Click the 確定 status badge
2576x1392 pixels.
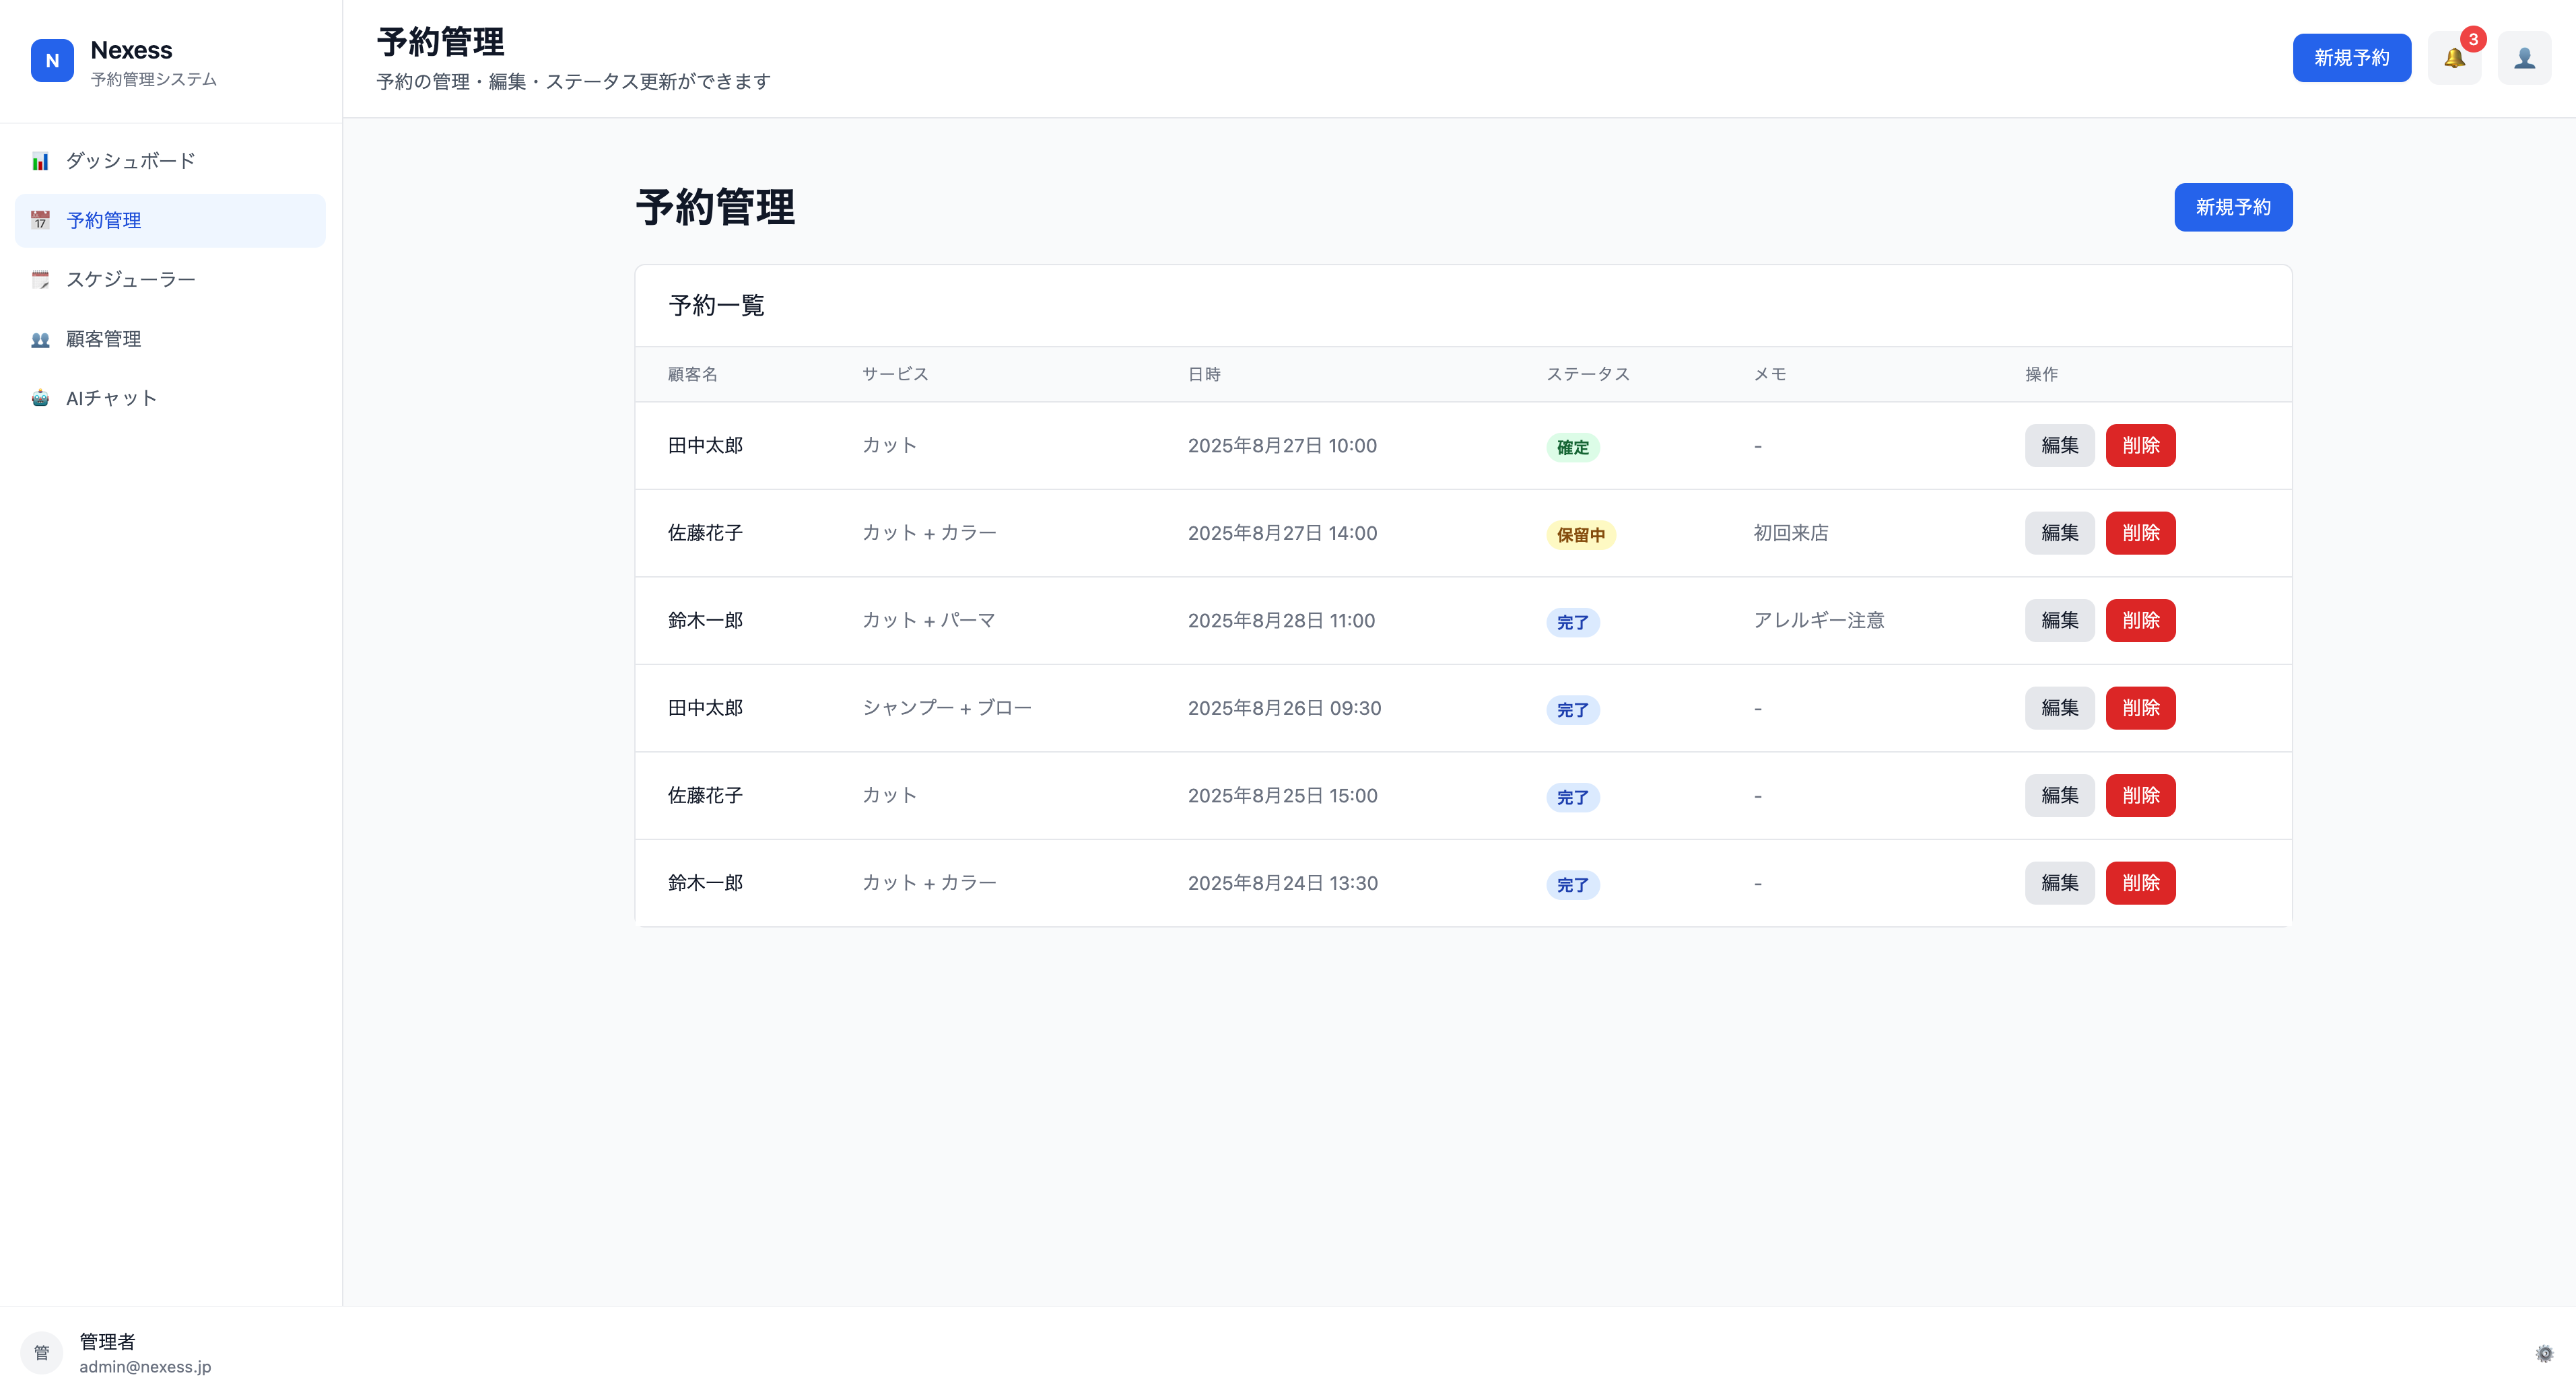coord(1572,447)
